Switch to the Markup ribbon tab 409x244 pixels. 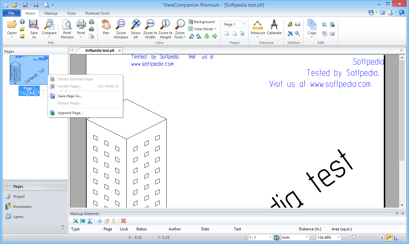click(51, 13)
